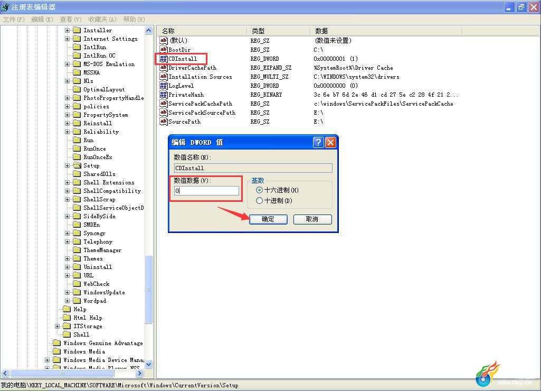This screenshot has height=391, width=541.
Task: Click tree scroll down arrow
Action: pos(149,364)
